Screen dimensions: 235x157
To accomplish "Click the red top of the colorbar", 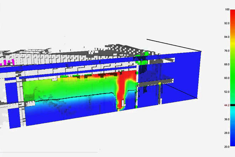I will (x=233, y=14).
